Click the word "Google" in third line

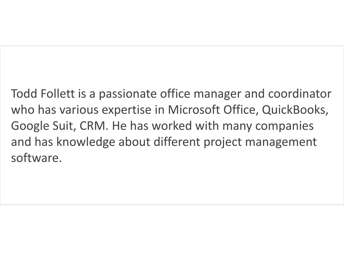click(x=30, y=127)
